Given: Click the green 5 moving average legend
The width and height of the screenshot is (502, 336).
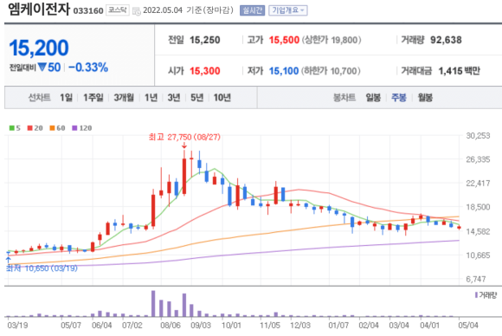Looking at the screenshot, I should point(15,128).
